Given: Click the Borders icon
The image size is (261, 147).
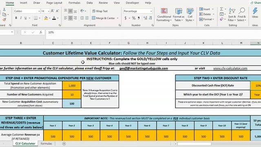Looking at the screenshot, I should pos(35,18).
